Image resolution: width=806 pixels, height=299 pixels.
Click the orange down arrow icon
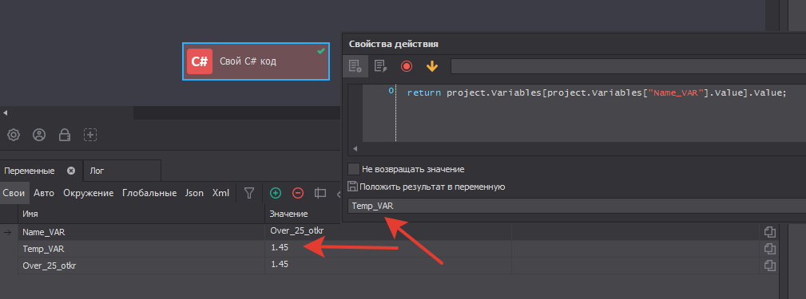(x=432, y=66)
